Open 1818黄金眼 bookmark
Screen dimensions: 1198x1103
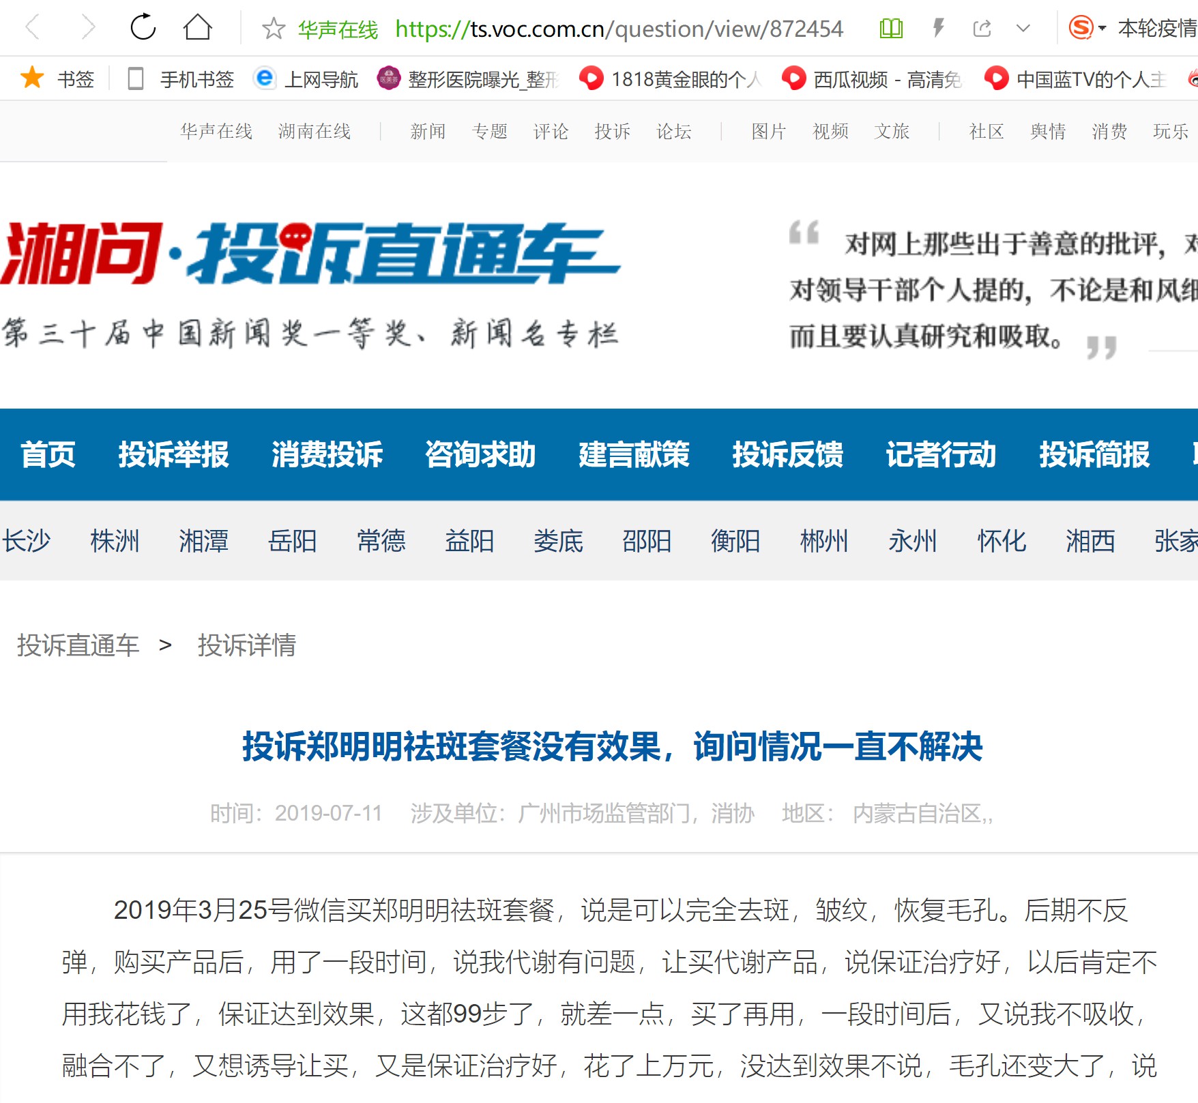670,79
